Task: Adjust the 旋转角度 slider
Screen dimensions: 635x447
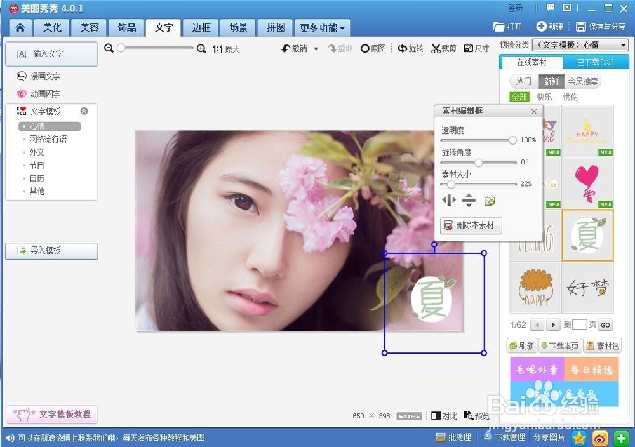Action: point(479,163)
